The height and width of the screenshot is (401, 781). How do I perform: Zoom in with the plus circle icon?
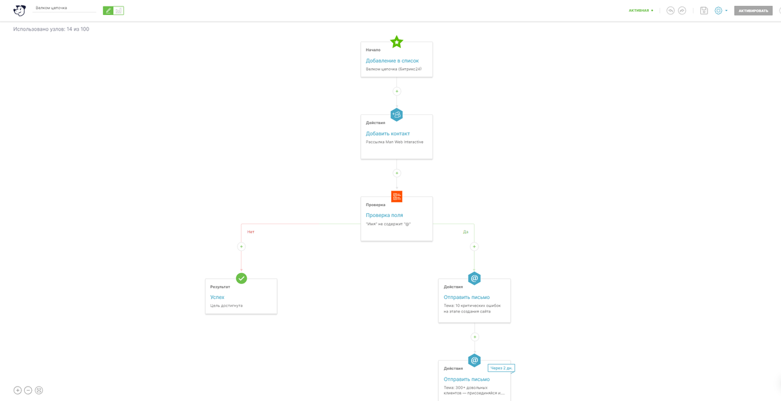(x=18, y=390)
